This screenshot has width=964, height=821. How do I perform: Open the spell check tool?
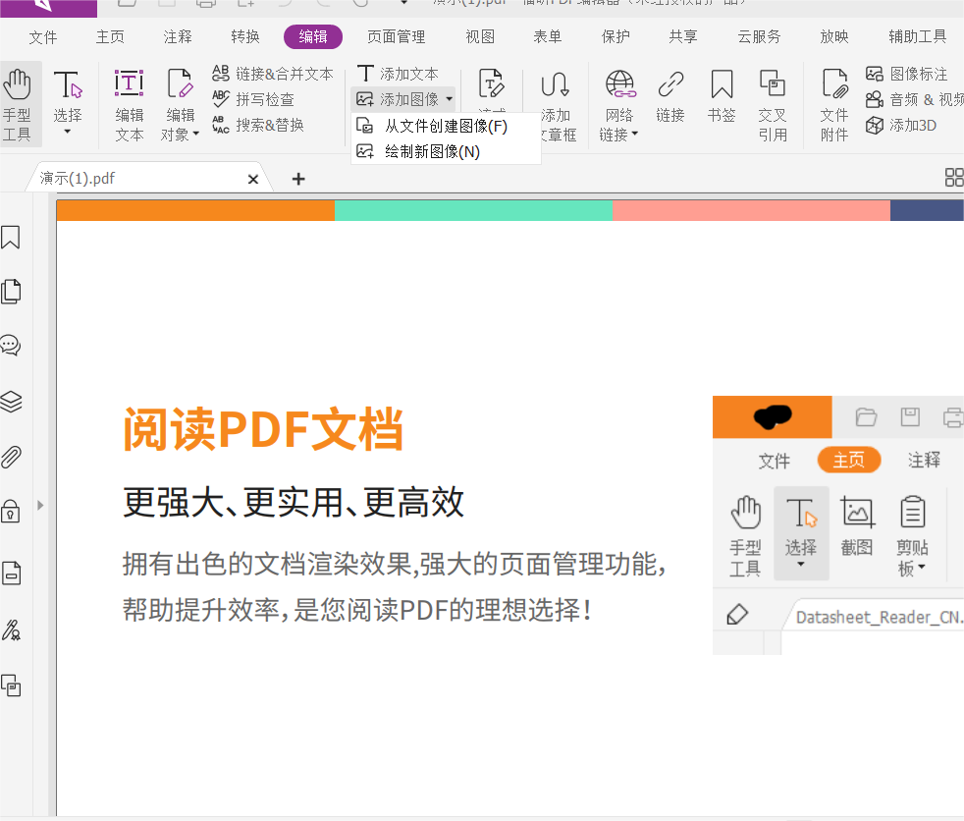coord(260,97)
